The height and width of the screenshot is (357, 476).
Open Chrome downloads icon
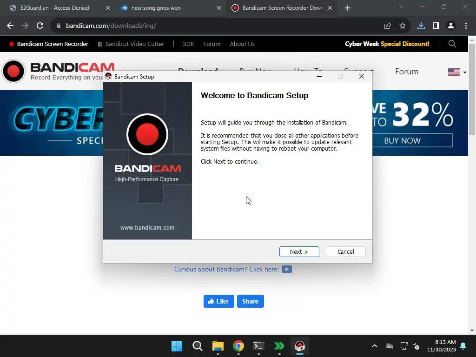(421, 26)
